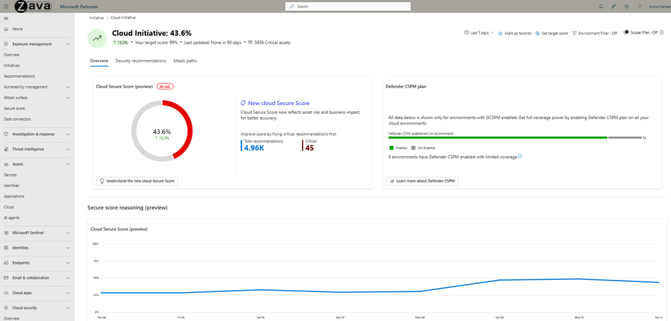Click the green Enabled CSPM progress bar
This screenshot has height=321, width=671.
pyautogui.click(x=498, y=137)
